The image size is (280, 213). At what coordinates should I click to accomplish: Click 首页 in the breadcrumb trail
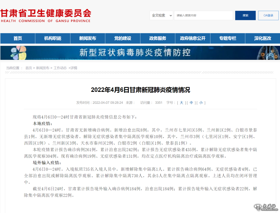pos(29,68)
